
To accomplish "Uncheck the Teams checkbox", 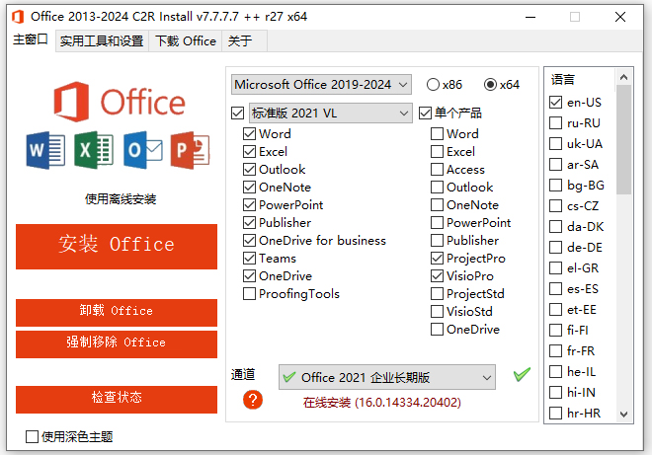I will coord(250,259).
